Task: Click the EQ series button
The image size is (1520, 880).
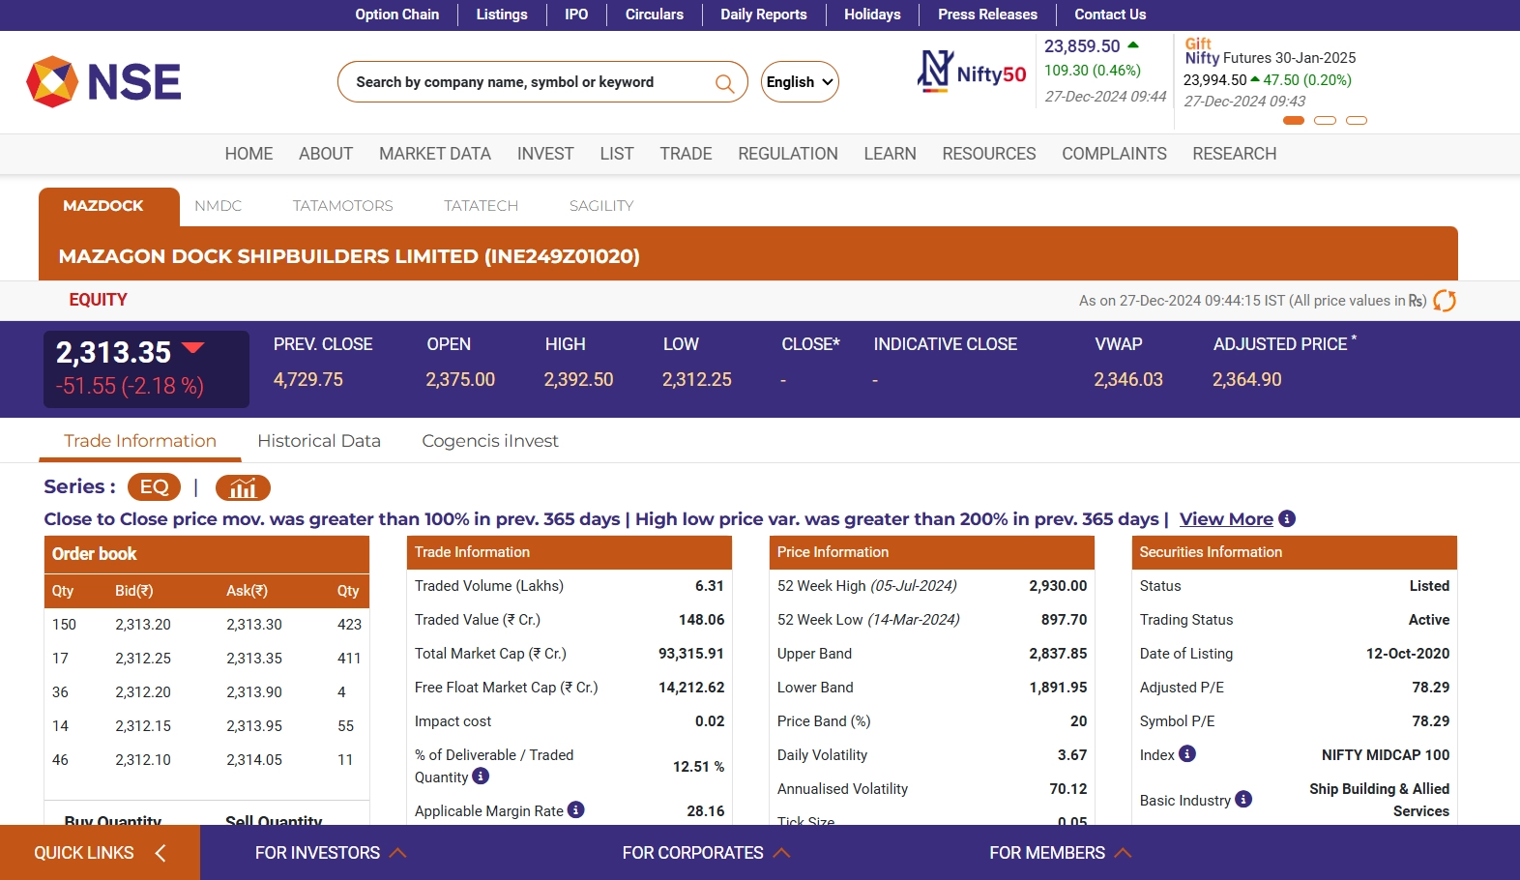Action: pos(155,487)
